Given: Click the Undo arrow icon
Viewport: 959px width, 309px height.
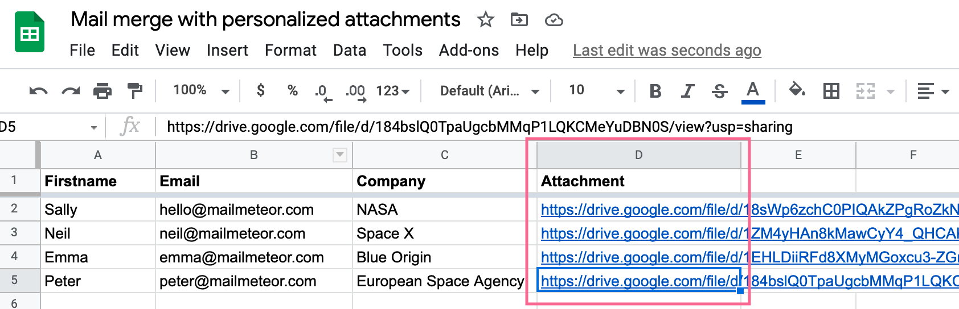Looking at the screenshot, I should (38, 91).
